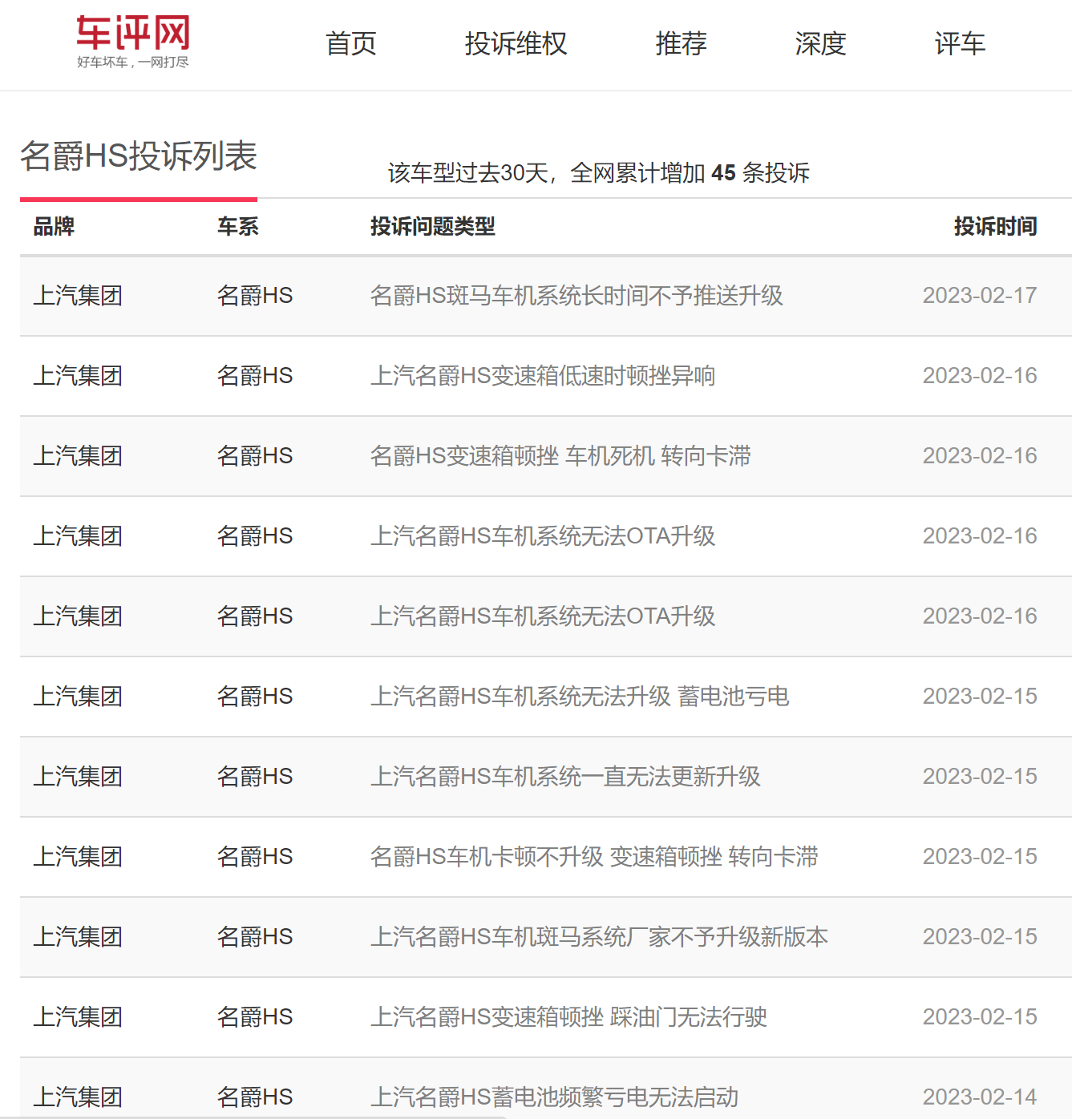Click the 名爵HS投诉列表 heading
The height and width of the screenshot is (1119, 1072).
click(x=139, y=156)
